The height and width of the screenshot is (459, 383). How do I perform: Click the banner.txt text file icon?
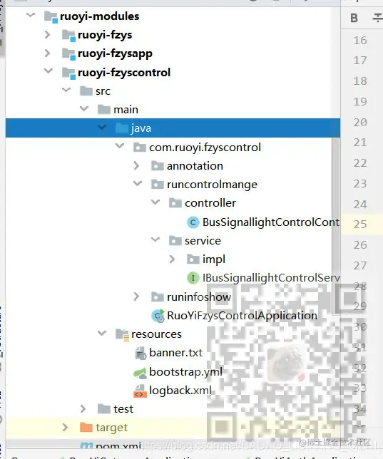141,353
